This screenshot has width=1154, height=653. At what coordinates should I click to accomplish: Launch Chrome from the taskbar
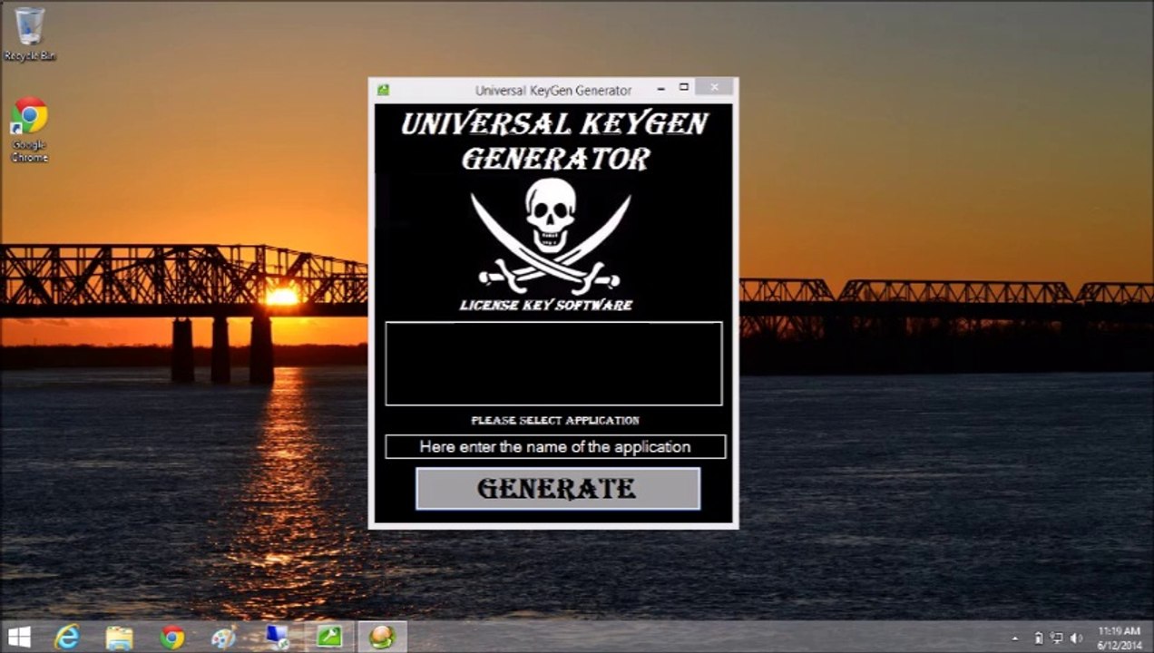[171, 637]
